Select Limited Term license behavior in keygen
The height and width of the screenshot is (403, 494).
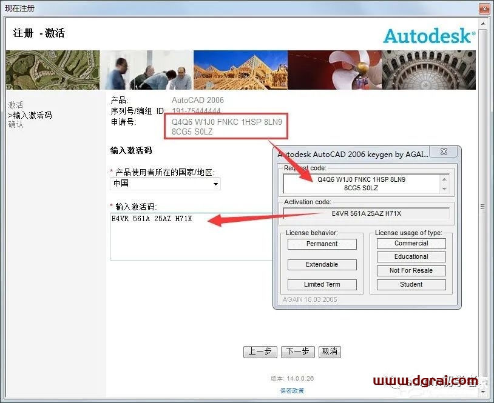point(322,284)
